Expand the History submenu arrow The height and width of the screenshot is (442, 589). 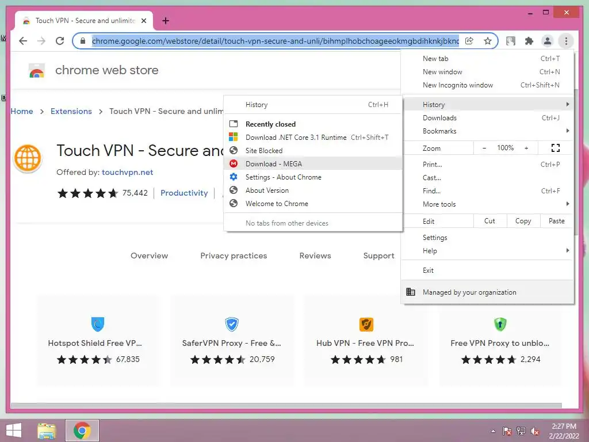[567, 104]
